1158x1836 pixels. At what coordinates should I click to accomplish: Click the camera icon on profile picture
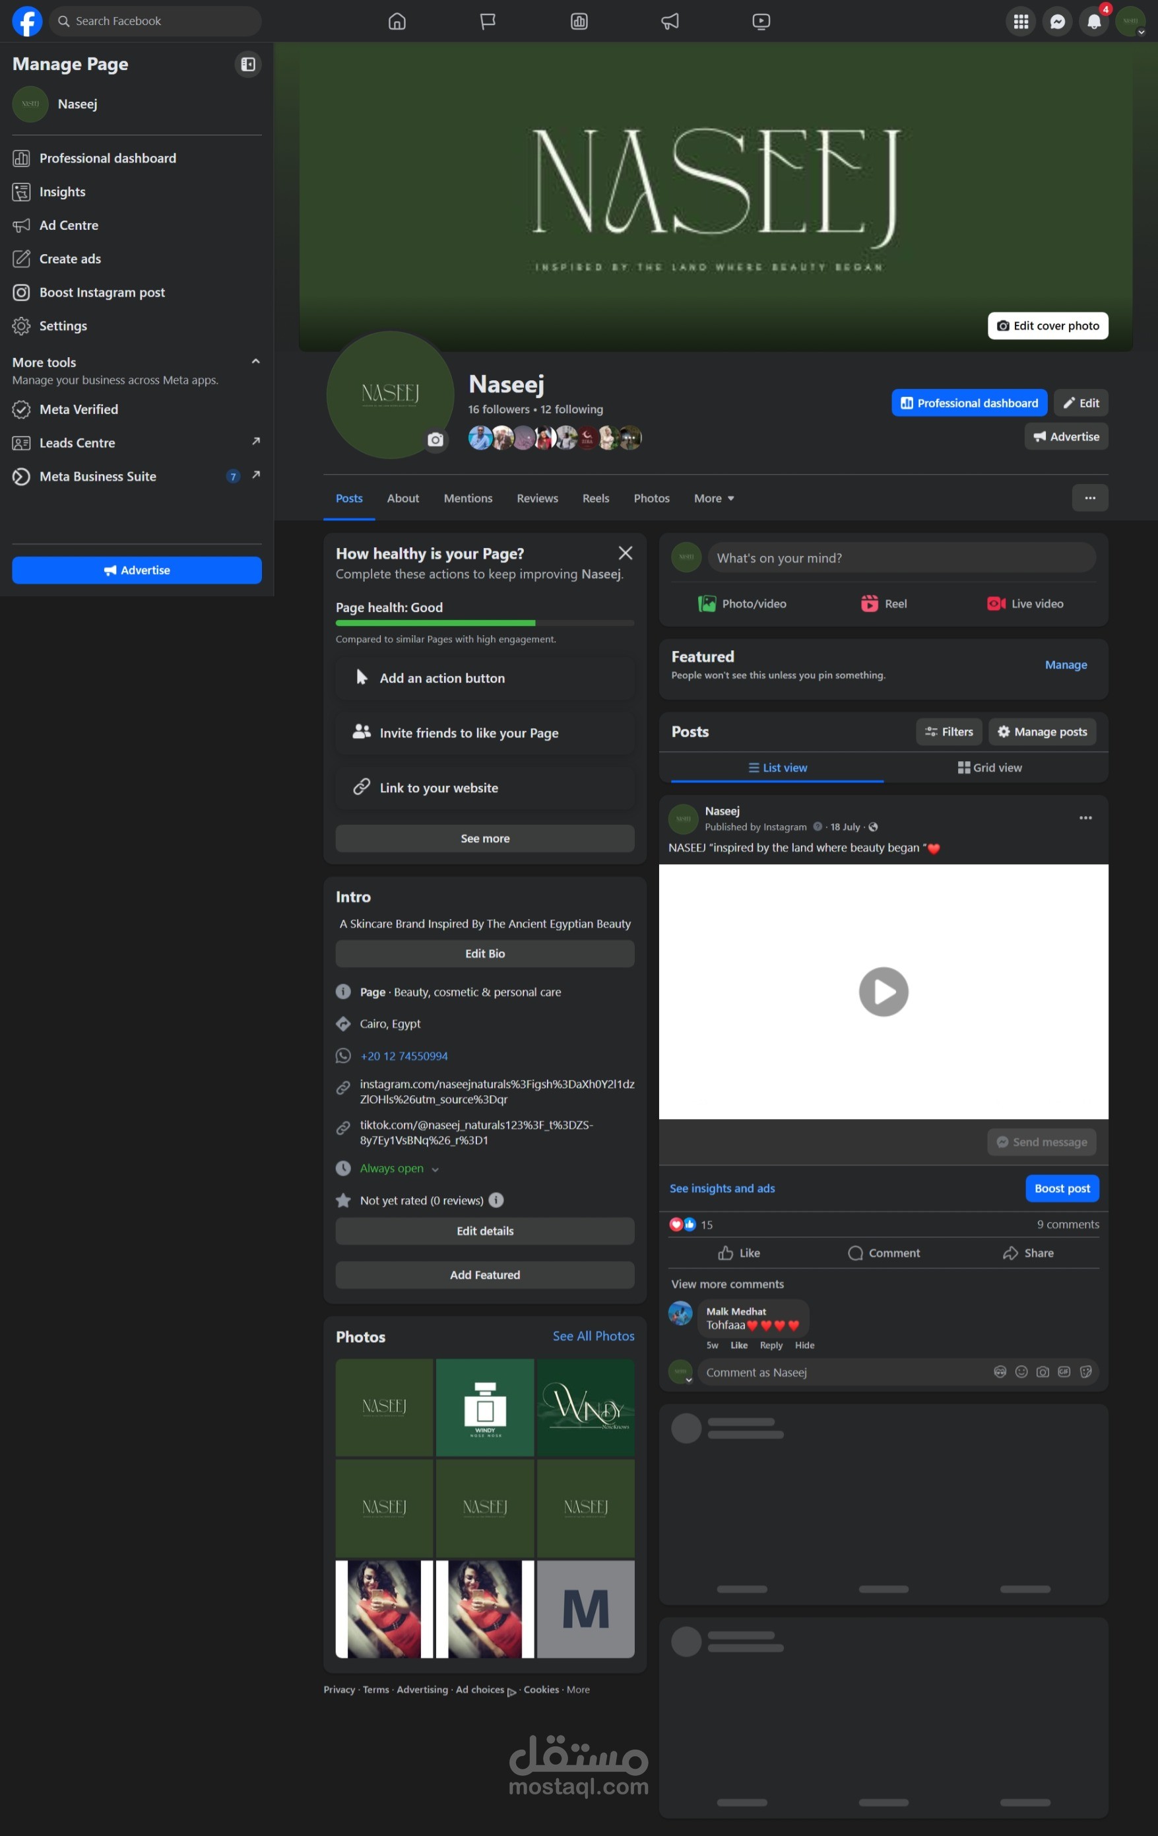tap(435, 440)
